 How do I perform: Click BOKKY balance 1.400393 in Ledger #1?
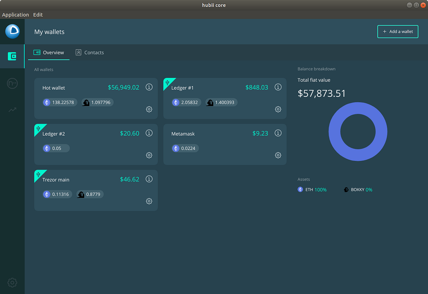pos(221,103)
